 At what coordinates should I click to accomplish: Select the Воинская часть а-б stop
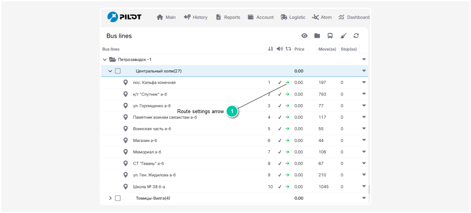pos(152,129)
